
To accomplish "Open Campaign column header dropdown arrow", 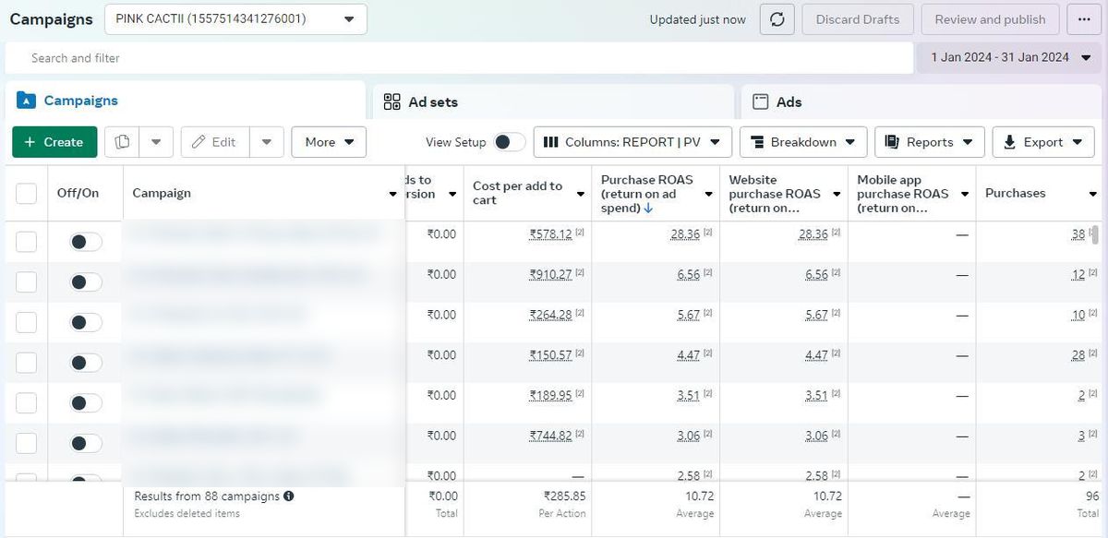I will [x=392, y=194].
